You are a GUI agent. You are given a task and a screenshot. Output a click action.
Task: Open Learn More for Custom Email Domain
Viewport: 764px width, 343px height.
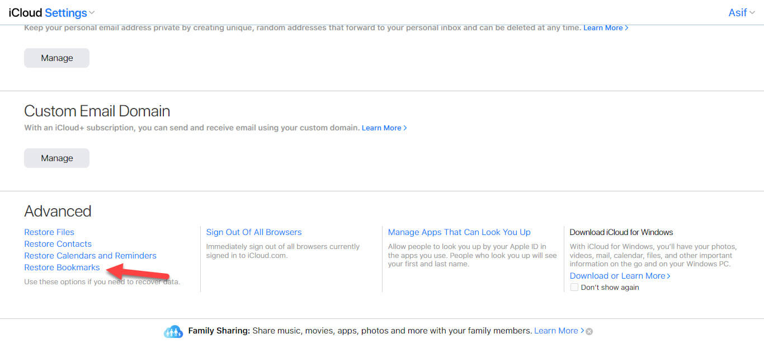coord(384,128)
